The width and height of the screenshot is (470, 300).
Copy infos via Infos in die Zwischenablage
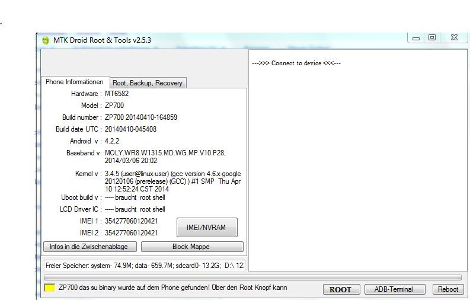[x=90, y=247]
